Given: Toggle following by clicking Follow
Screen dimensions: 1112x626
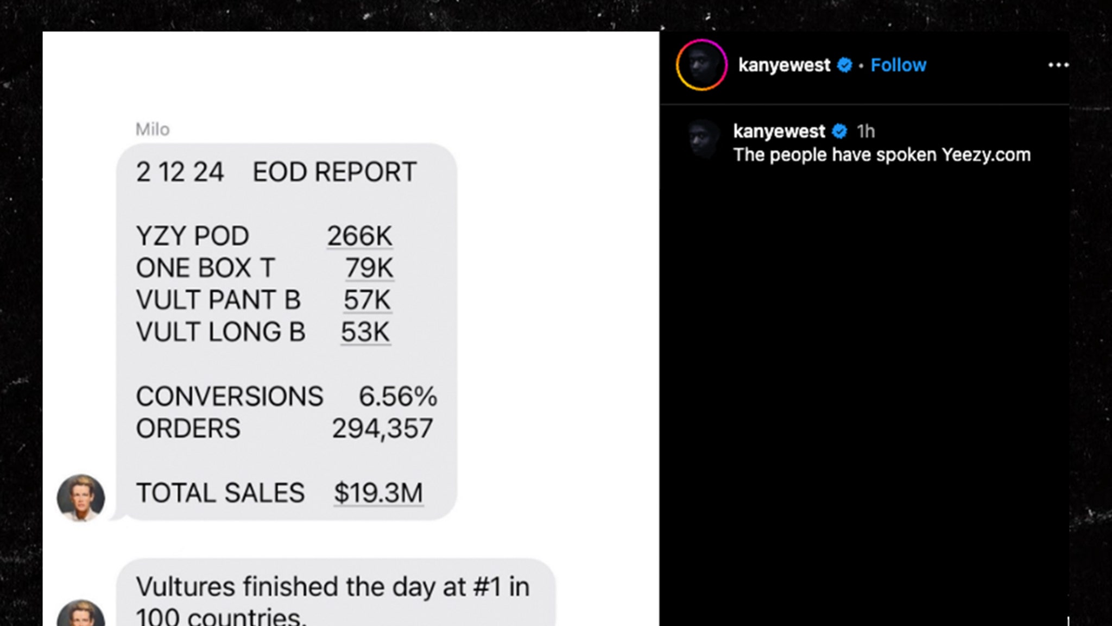Looking at the screenshot, I should tap(899, 65).
